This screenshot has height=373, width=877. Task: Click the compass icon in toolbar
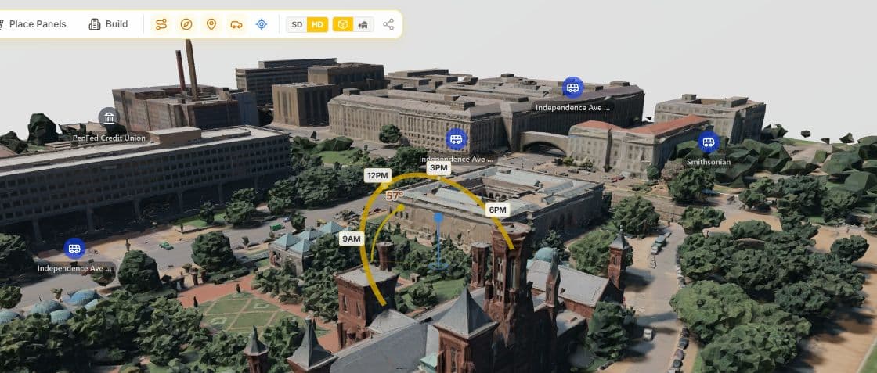click(186, 24)
